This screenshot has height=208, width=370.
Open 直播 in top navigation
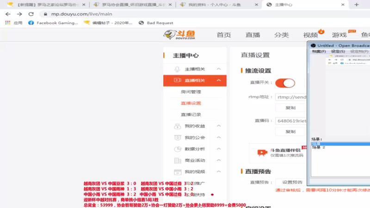pos(253,35)
